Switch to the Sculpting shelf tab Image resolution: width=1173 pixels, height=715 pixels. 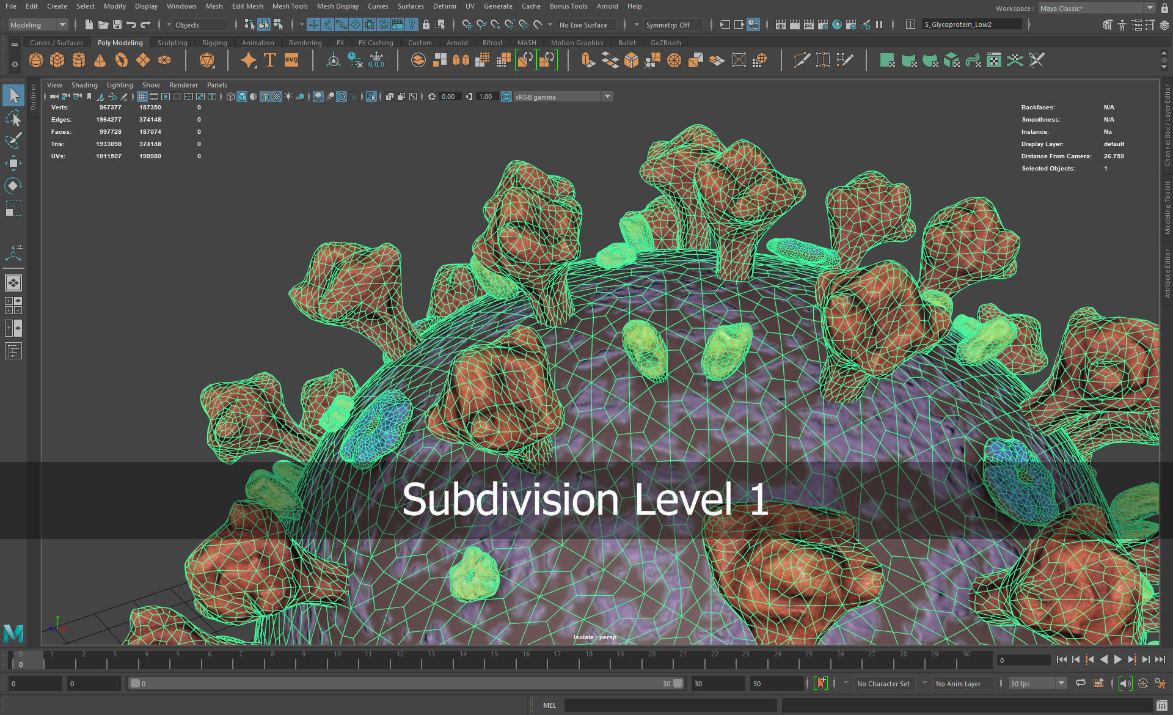[172, 43]
